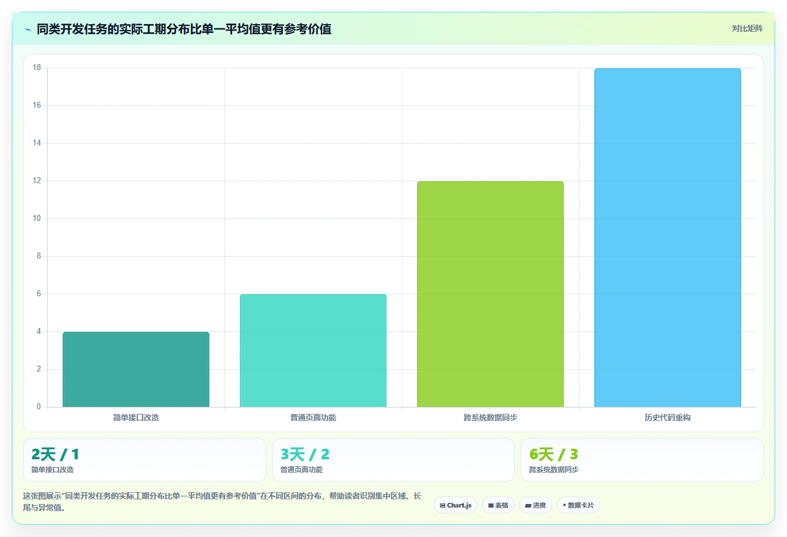
Task: Click the 数据卡片 tag chip
Action: (x=578, y=505)
